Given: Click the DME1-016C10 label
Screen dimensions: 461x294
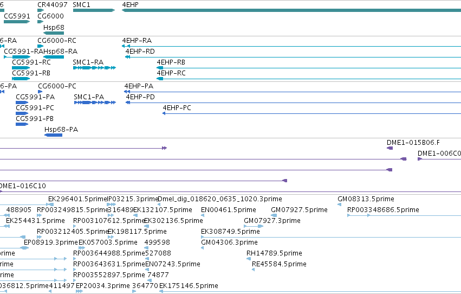Looking at the screenshot, I should 23,186.
